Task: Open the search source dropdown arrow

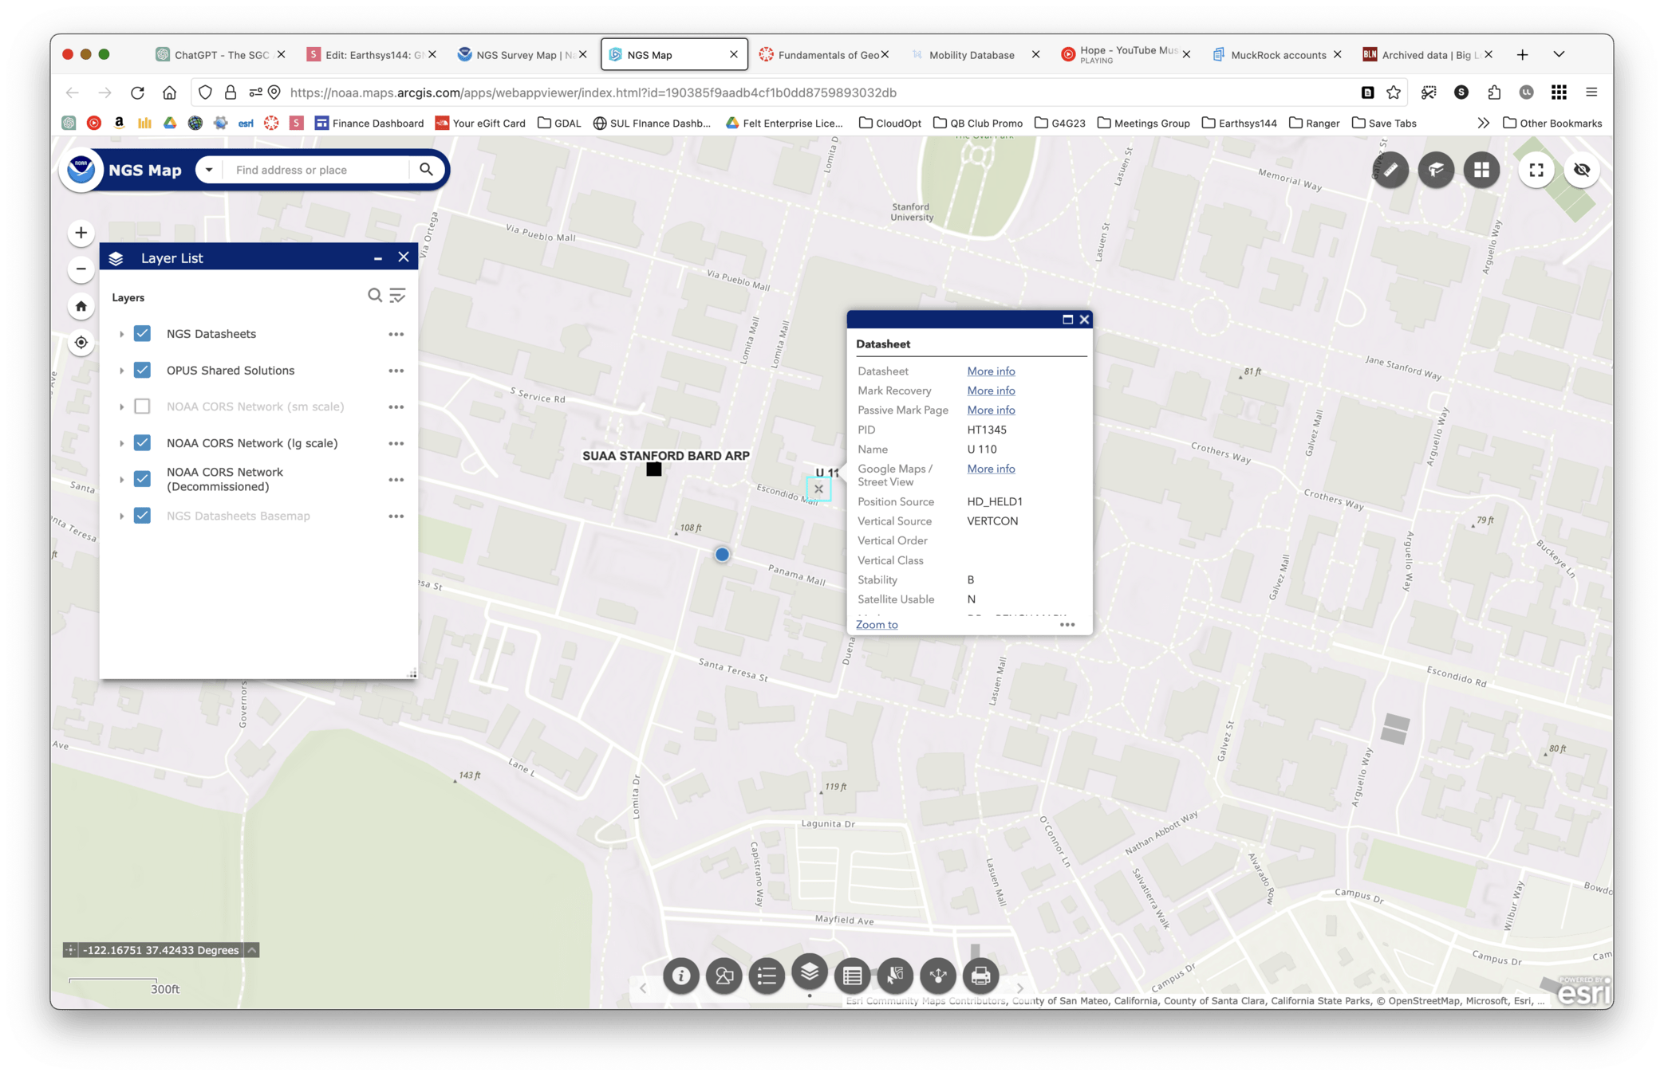Action: (209, 170)
